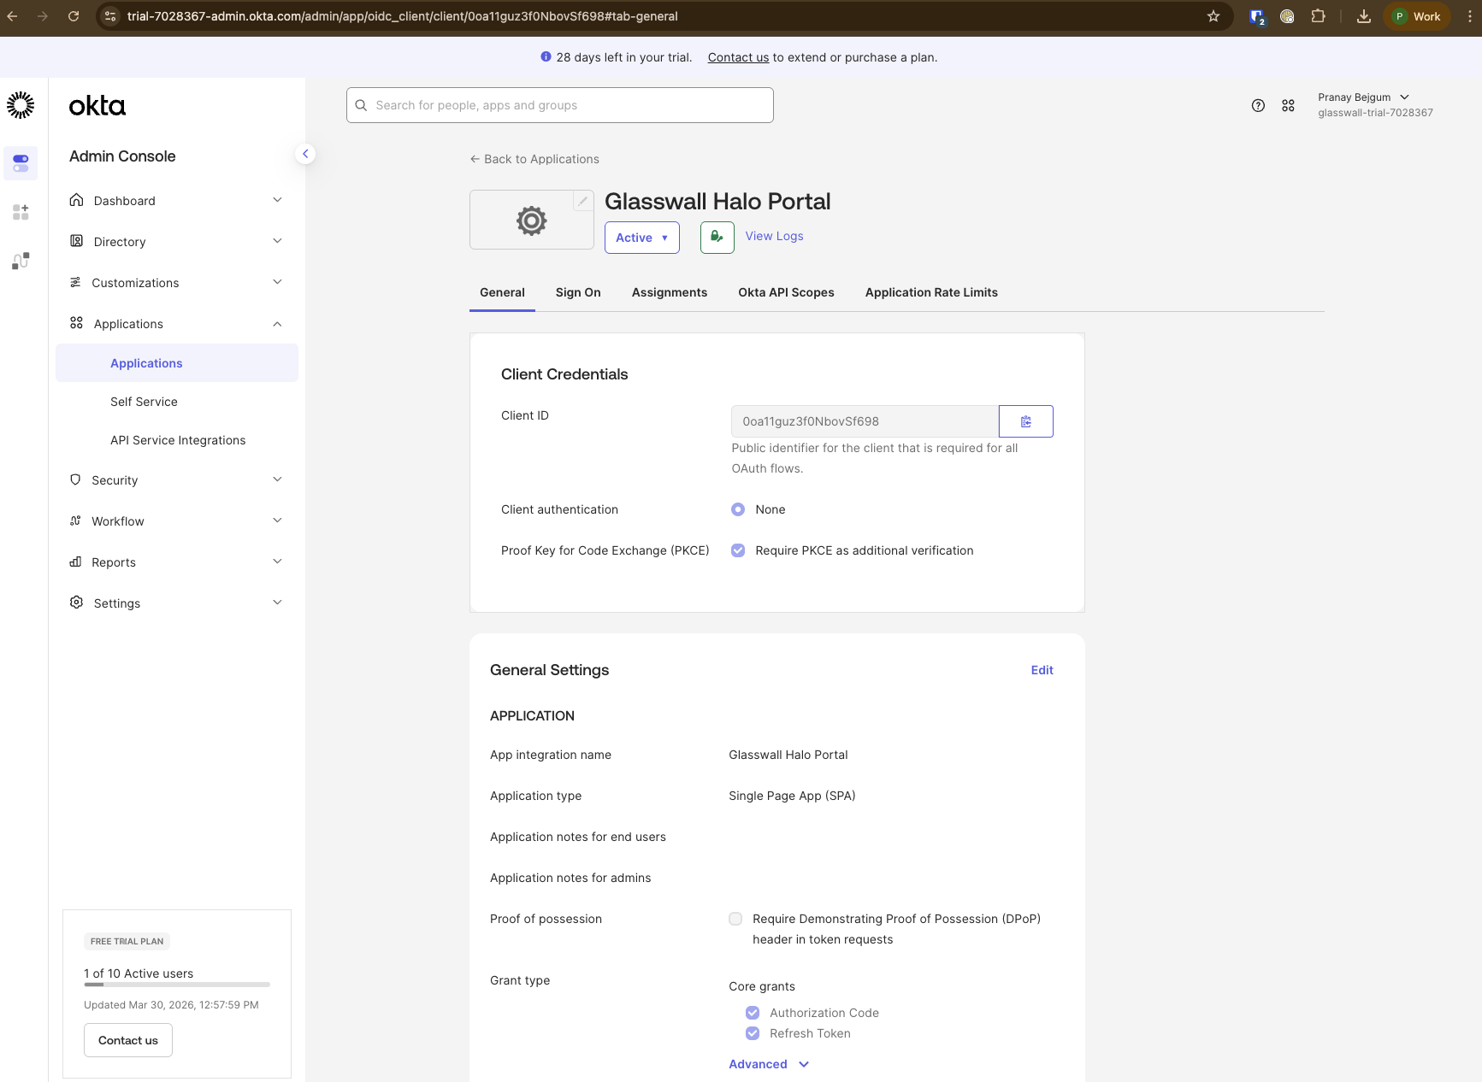Viewport: 1482px width, 1082px height.
Task: Toggle the Refresh Token grant checkbox
Action: click(x=753, y=1033)
